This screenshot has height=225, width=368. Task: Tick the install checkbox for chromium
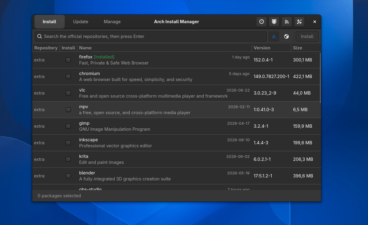tap(68, 77)
